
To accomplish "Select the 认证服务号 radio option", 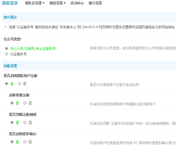I will [7, 54].
